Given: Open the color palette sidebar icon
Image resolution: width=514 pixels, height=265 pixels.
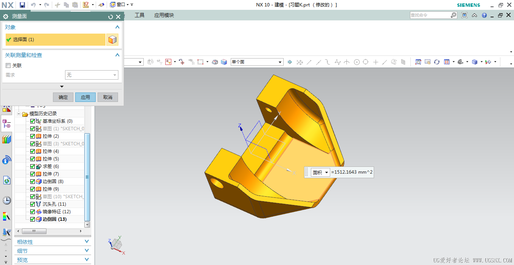Looking at the screenshot, I should (6, 217).
